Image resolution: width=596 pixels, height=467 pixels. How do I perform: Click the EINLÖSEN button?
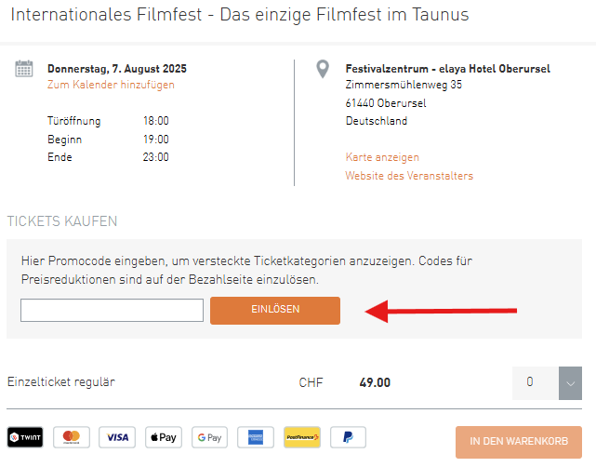pyautogui.click(x=275, y=311)
